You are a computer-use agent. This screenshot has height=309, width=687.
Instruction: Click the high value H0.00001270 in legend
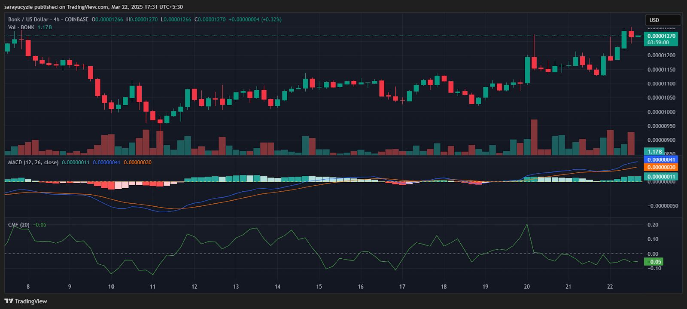click(x=142, y=19)
